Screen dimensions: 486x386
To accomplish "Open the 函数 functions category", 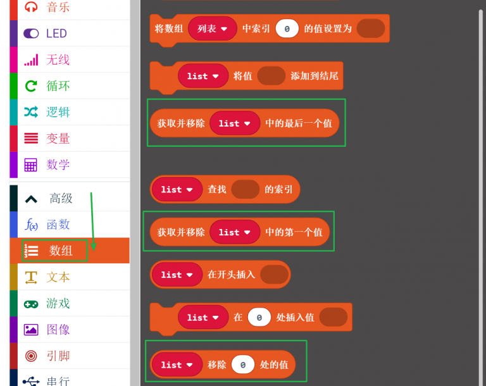I will [58, 225].
